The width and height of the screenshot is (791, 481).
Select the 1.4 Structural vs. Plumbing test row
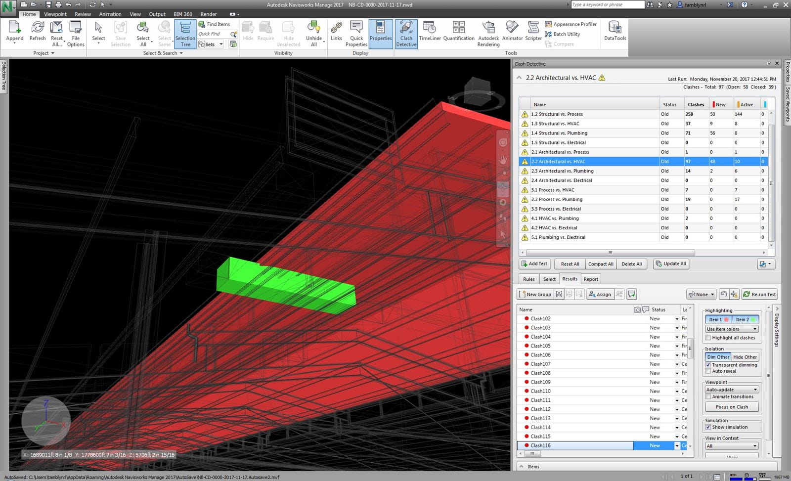point(559,133)
